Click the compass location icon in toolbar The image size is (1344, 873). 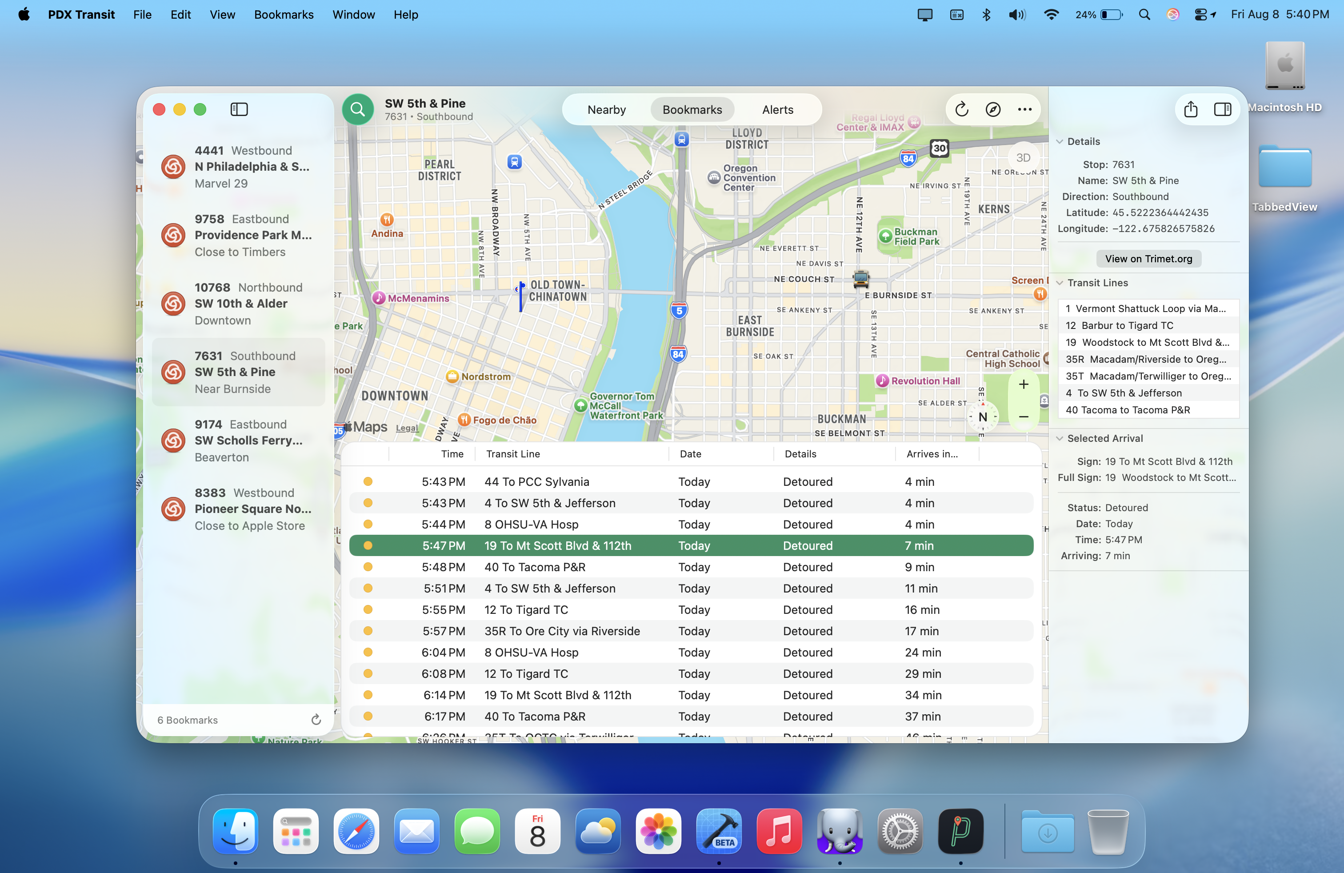coord(993,109)
